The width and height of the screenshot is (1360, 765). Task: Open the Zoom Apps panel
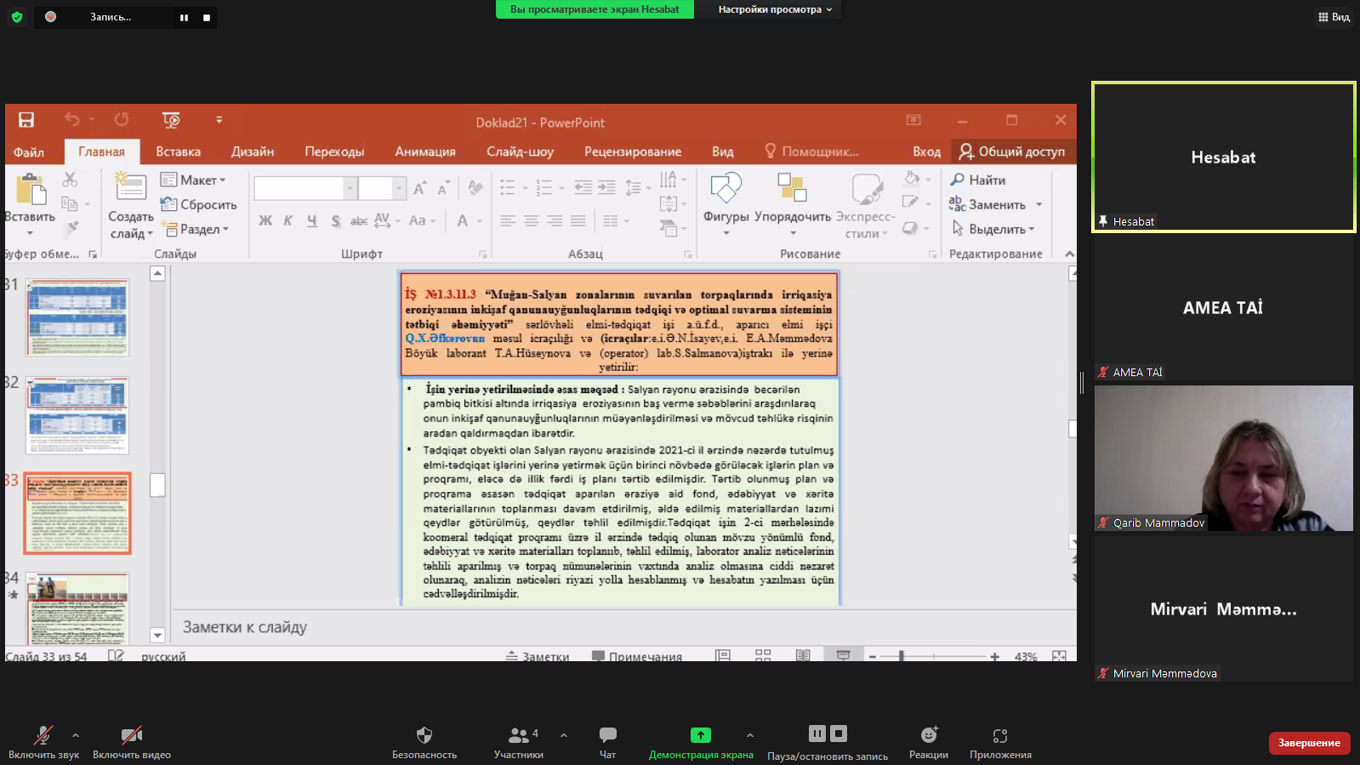(x=999, y=741)
